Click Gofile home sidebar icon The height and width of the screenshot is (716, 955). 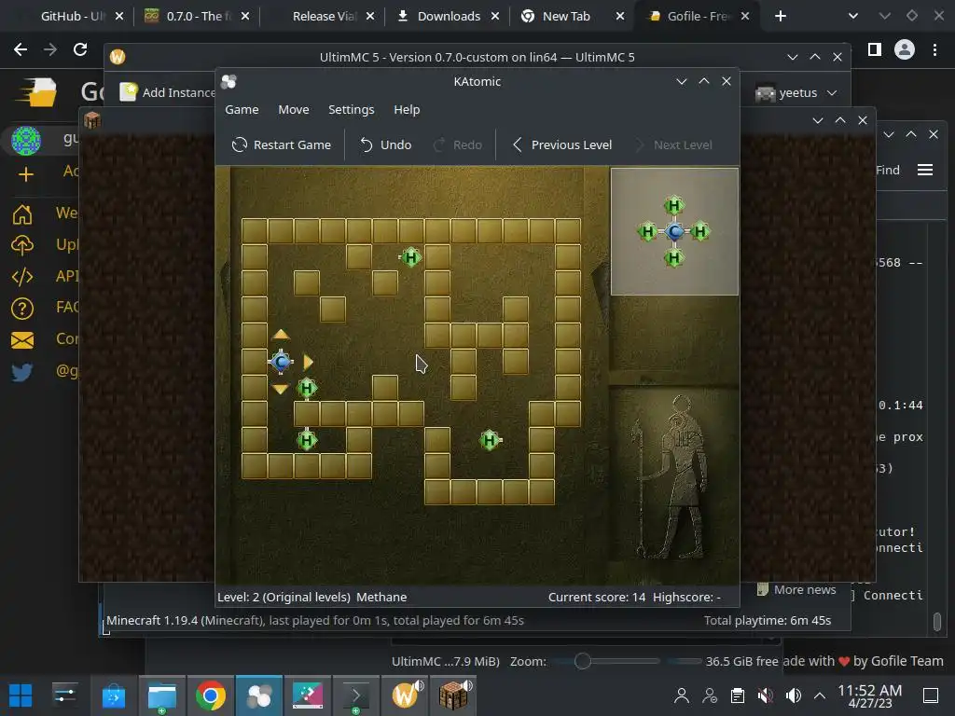(22, 213)
